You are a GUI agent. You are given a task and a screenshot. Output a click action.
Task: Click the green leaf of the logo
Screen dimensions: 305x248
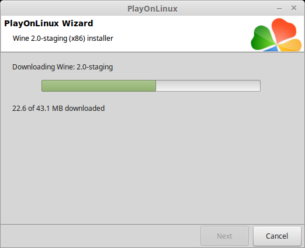pos(262,39)
